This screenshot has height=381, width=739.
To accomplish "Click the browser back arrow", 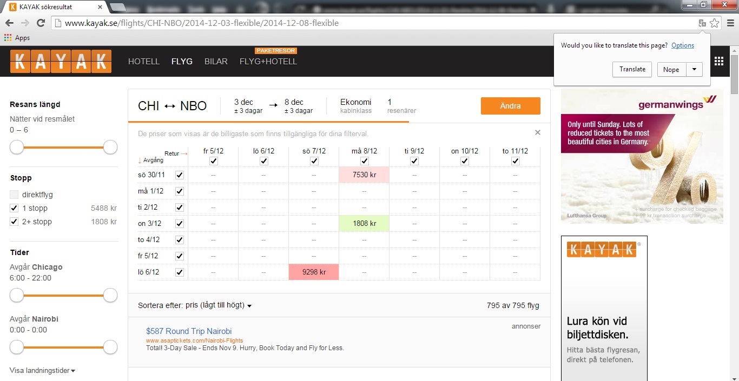I will (x=9, y=23).
